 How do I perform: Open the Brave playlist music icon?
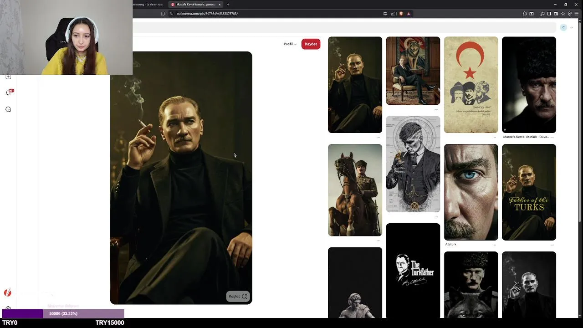(542, 14)
